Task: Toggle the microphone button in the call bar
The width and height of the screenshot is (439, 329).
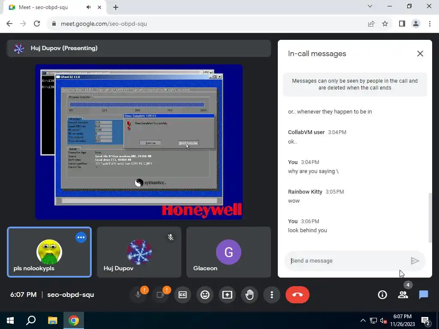Action: point(138,295)
